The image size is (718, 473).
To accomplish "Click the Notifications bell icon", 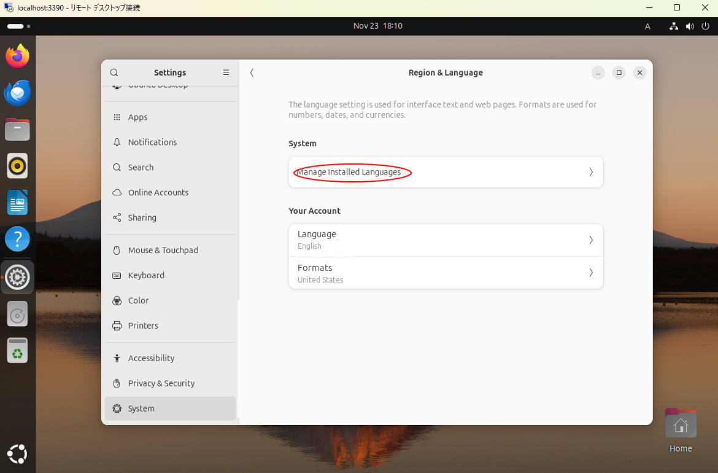I will point(117,143).
